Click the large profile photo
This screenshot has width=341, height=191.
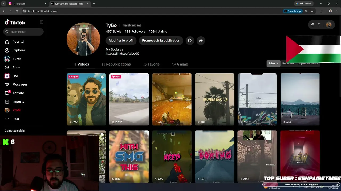[83, 39]
